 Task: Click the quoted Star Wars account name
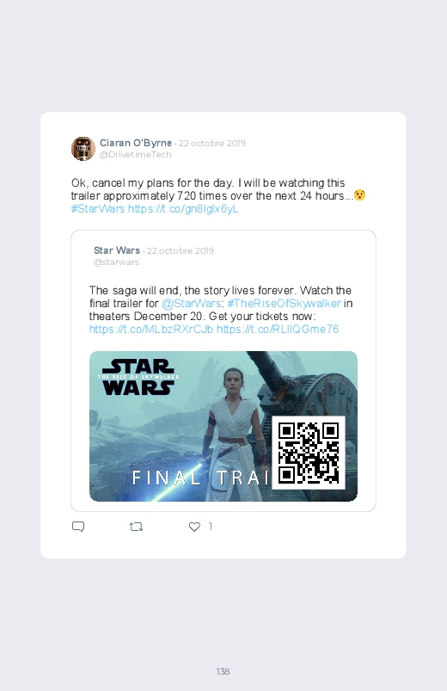(x=117, y=250)
